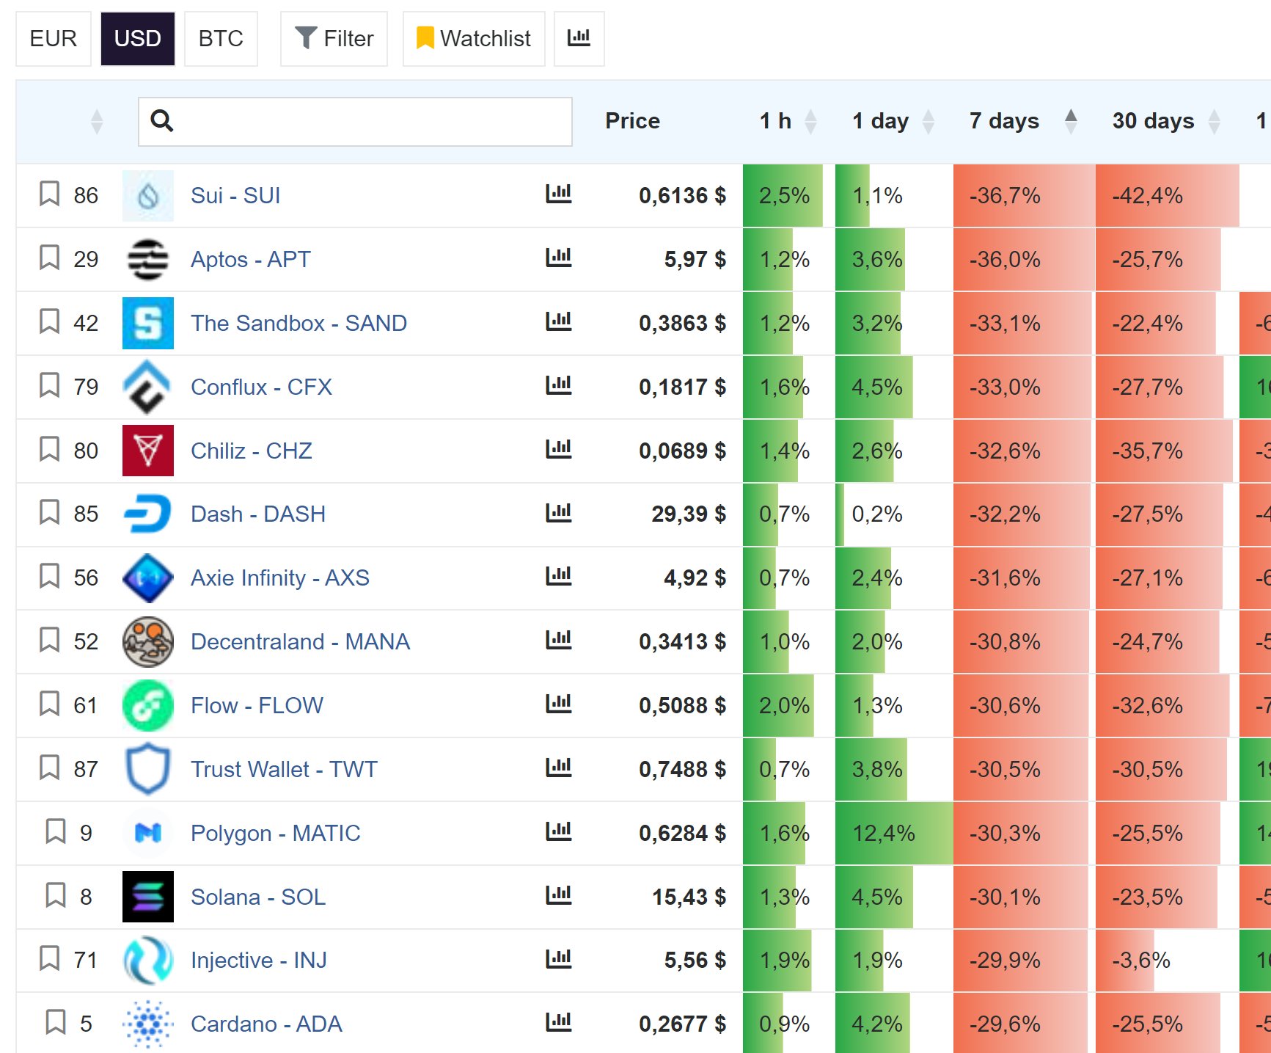The height and width of the screenshot is (1053, 1271).
Task: Click the Decentraland coin logo
Action: click(148, 641)
